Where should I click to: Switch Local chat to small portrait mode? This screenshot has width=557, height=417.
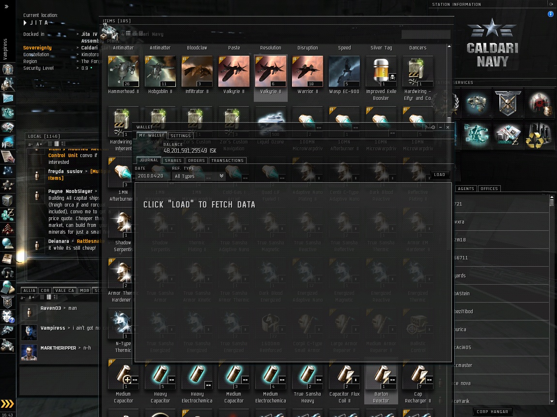(x=57, y=144)
